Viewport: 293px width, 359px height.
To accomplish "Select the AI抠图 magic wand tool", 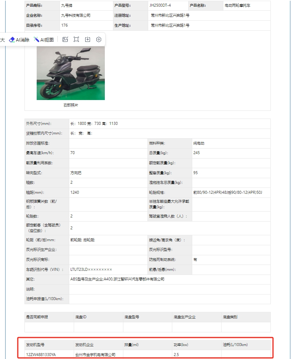I will click(44, 40).
